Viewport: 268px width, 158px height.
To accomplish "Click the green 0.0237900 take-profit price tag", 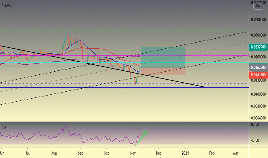I will [x=258, y=47].
